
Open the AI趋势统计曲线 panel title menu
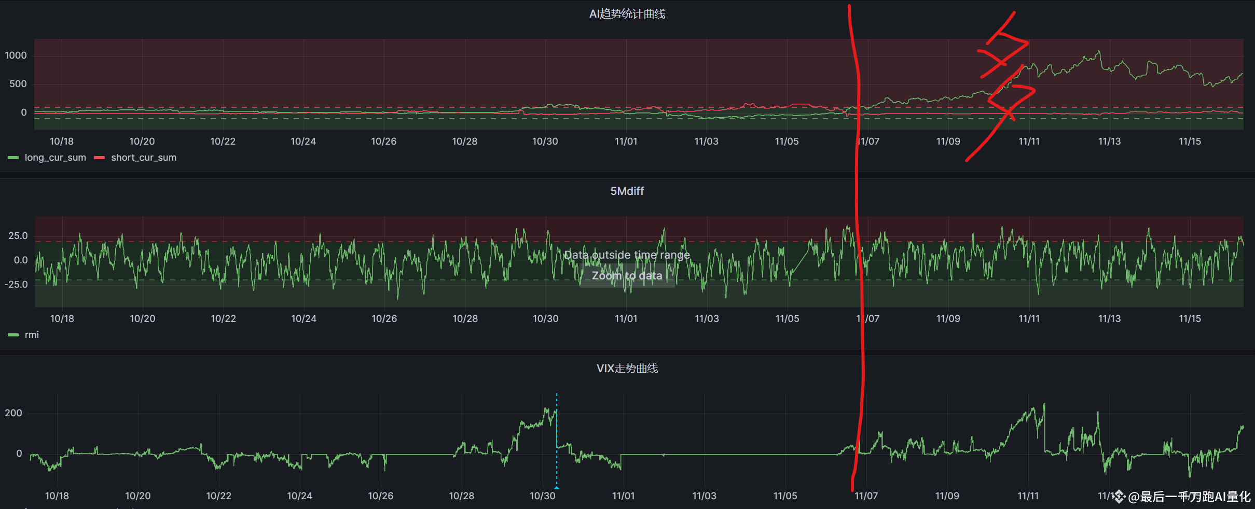627,14
